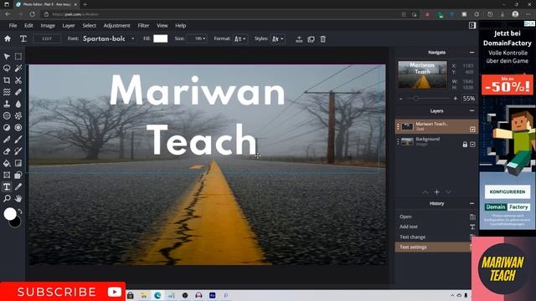
Task: Select the Marquee selection tool
Action: coord(18,56)
